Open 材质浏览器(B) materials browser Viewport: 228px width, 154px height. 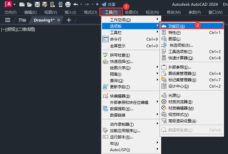[192, 102]
